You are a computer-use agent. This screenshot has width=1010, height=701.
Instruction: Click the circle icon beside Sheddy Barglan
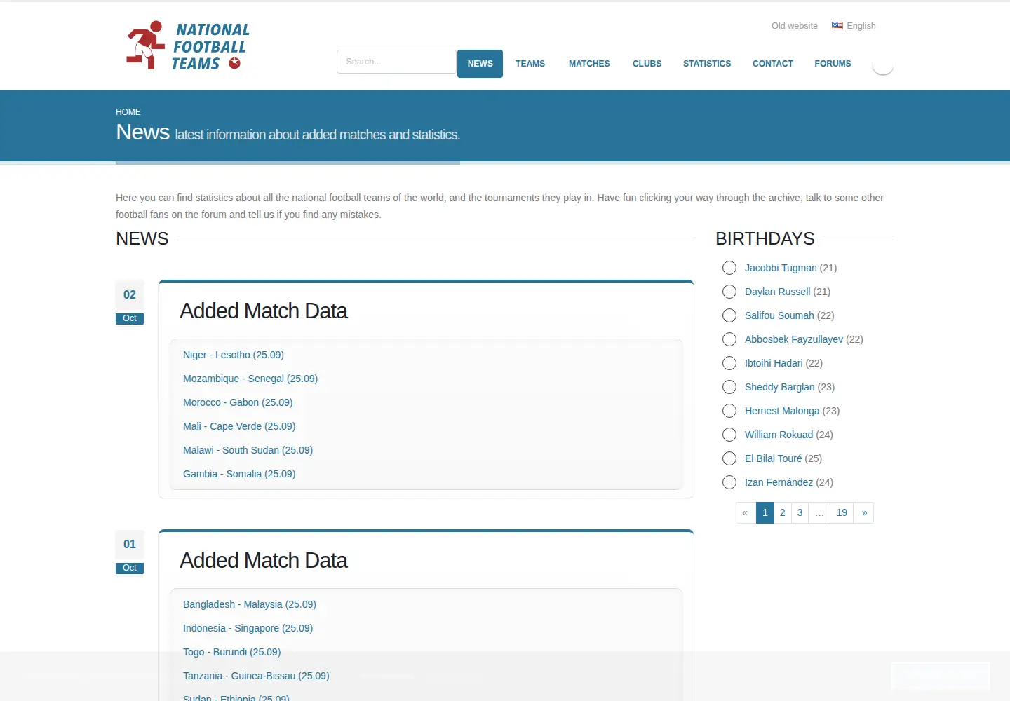(729, 387)
